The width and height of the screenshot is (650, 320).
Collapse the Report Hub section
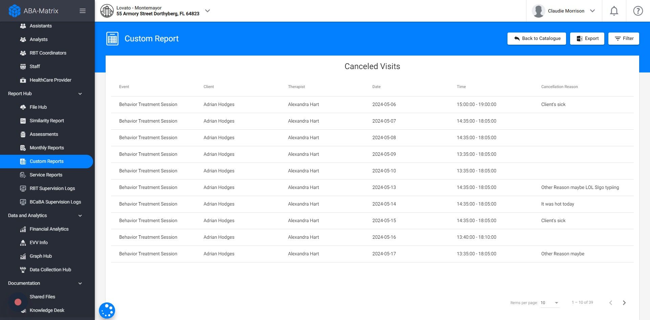80,94
